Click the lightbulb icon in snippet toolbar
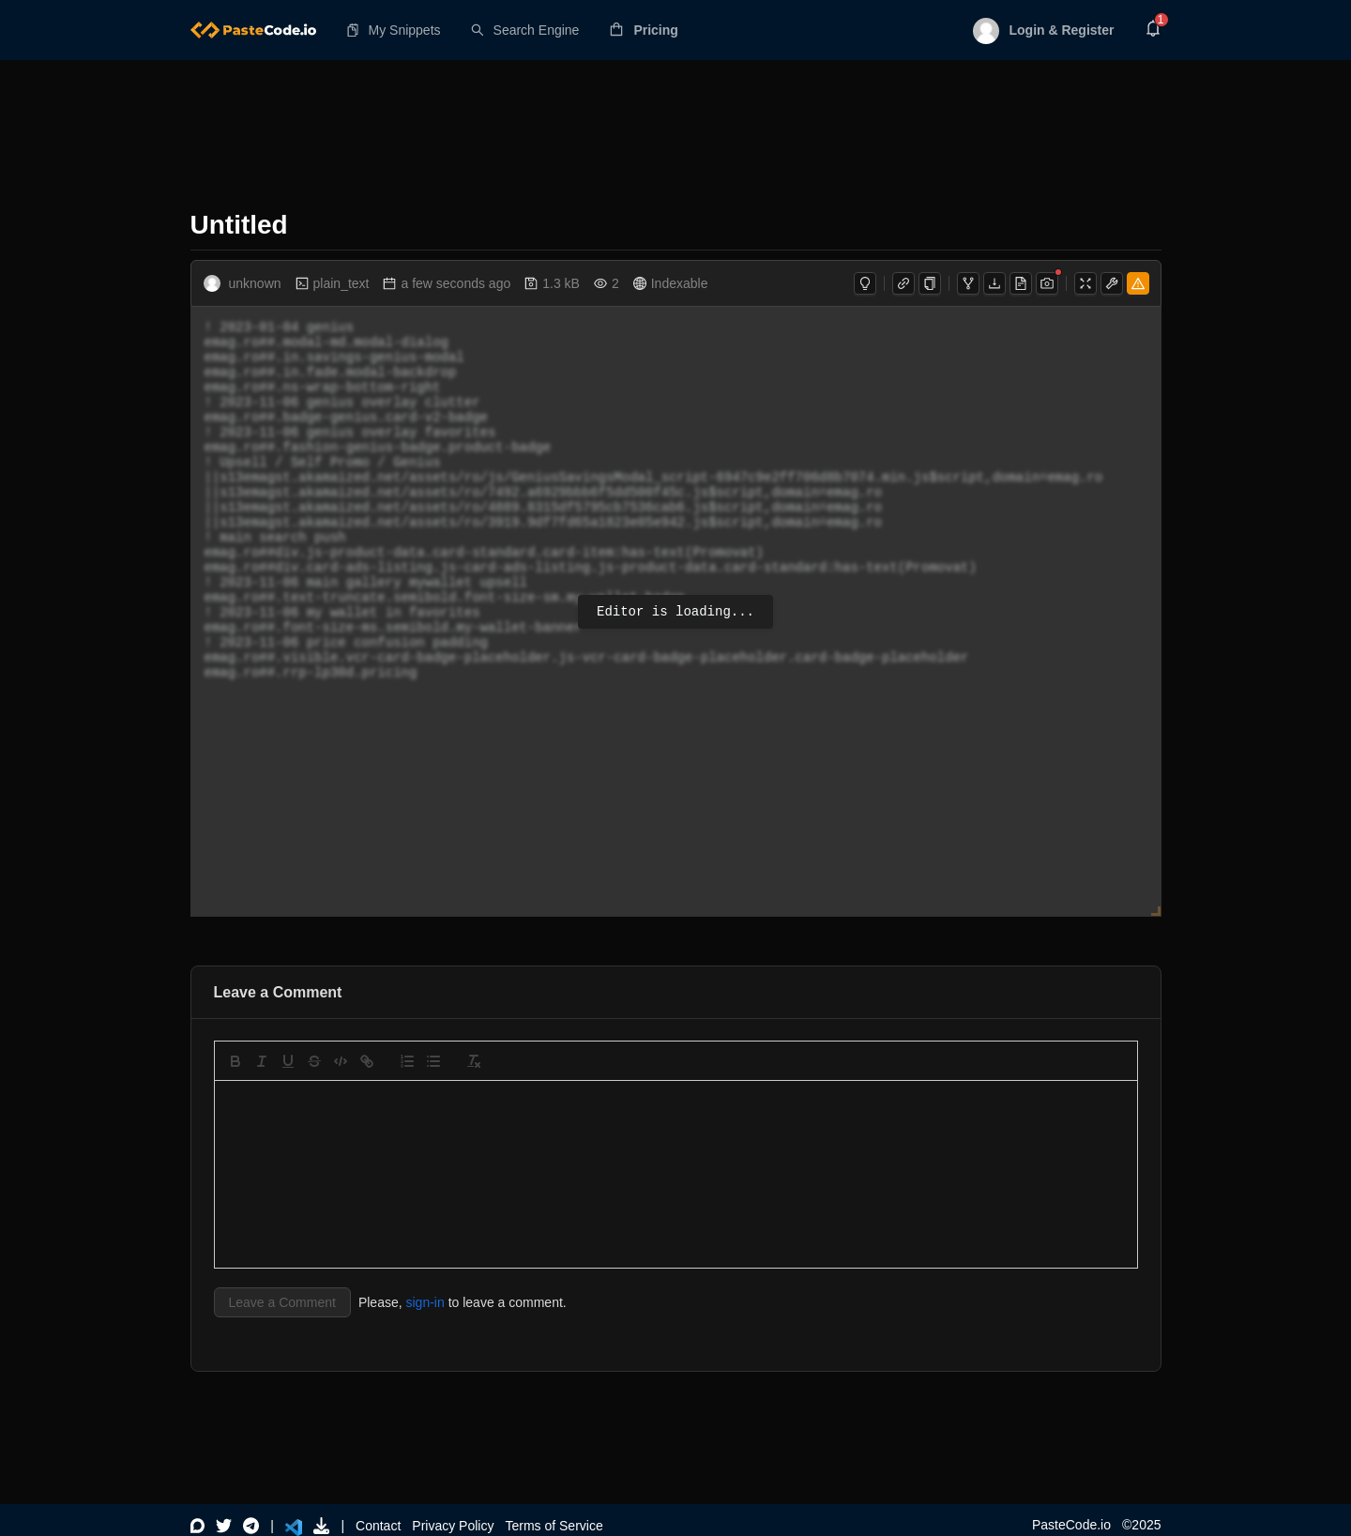 pos(865,283)
